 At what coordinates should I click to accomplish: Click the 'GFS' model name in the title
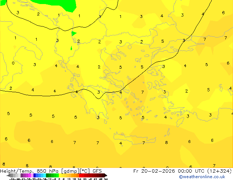97,171
